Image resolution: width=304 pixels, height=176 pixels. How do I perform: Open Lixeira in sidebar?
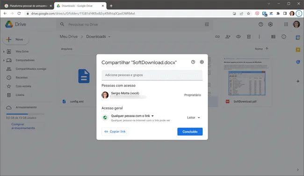[20, 95]
